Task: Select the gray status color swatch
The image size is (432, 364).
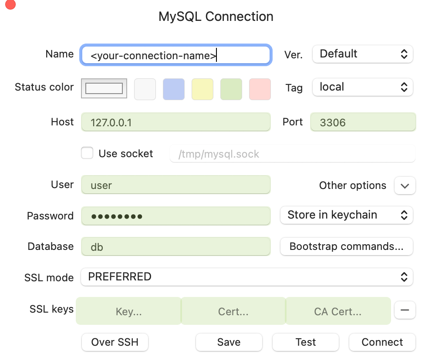Action: point(145,89)
